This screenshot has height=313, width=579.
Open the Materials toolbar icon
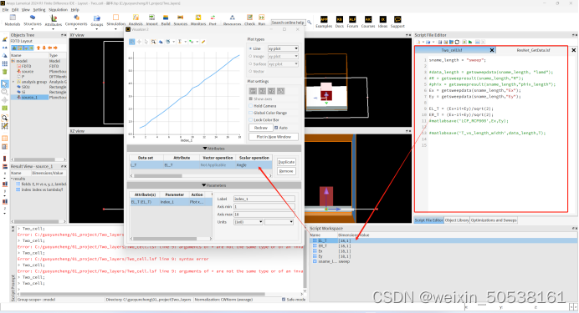click(x=13, y=18)
